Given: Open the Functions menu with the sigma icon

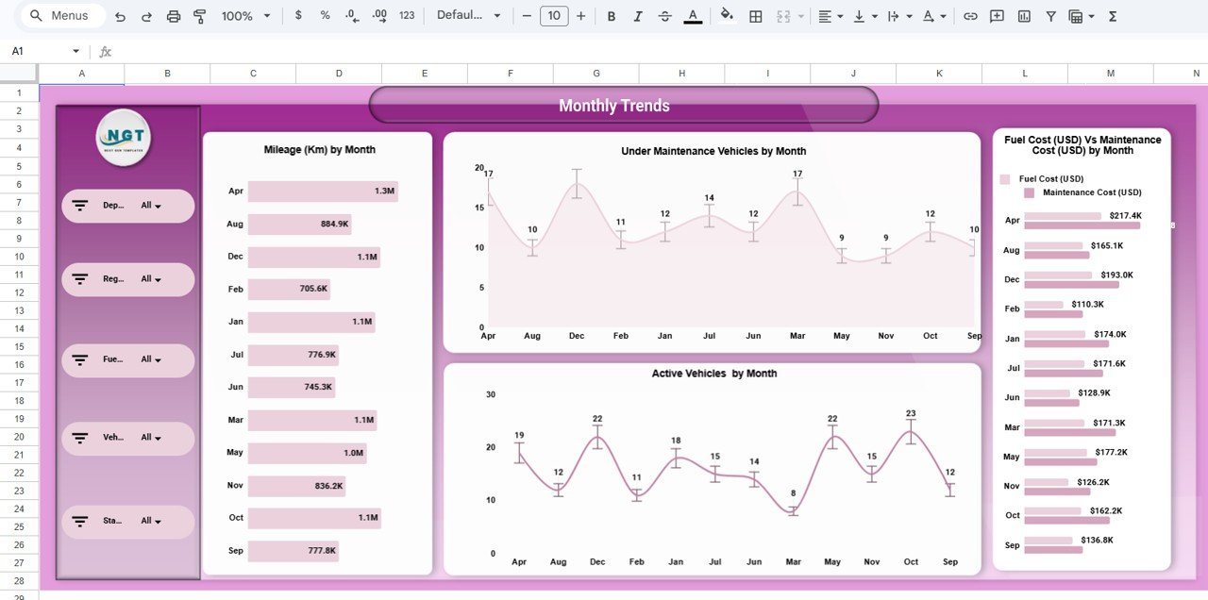Looking at the screenshot, I should coord(1114,16).
